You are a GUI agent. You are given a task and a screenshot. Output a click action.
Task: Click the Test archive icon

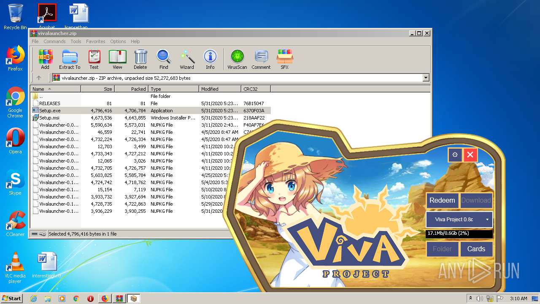click(x=94, y=59)
